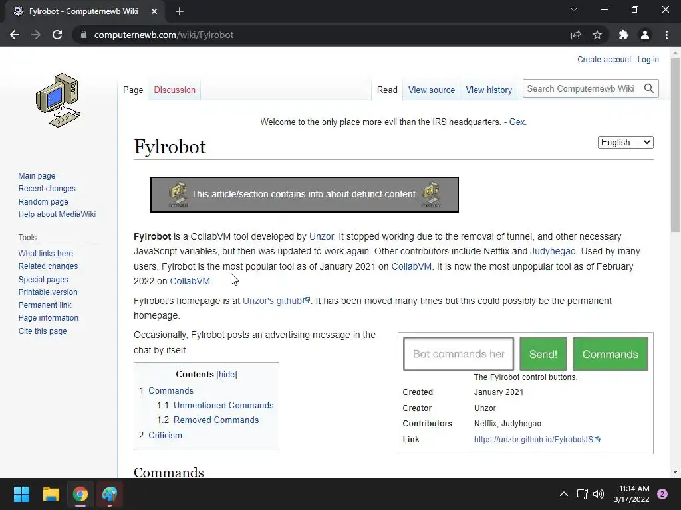Screen dimensions: 681x510
Task: Go to Main page in sidebar
Action: (37, 175)
